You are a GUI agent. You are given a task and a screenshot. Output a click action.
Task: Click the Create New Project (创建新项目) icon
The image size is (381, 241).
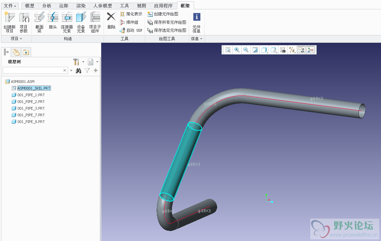click(9, 22)
